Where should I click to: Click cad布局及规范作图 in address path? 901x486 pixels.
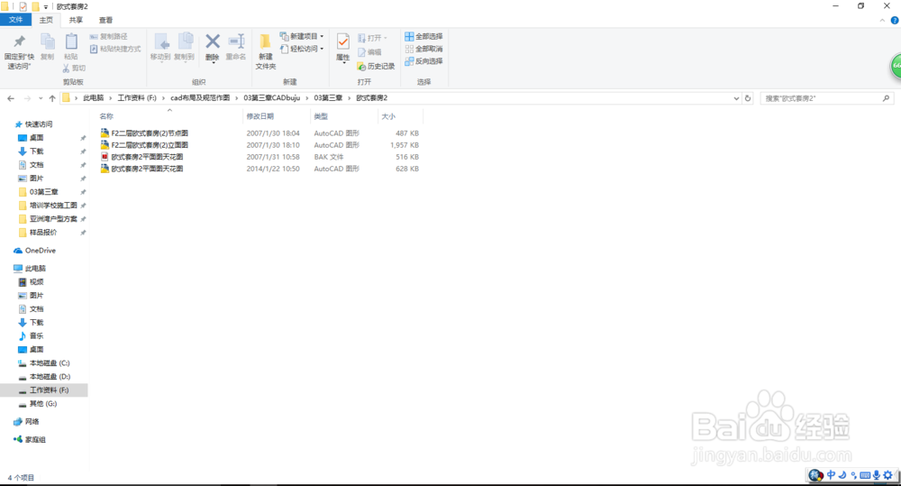tap(200, 97)
